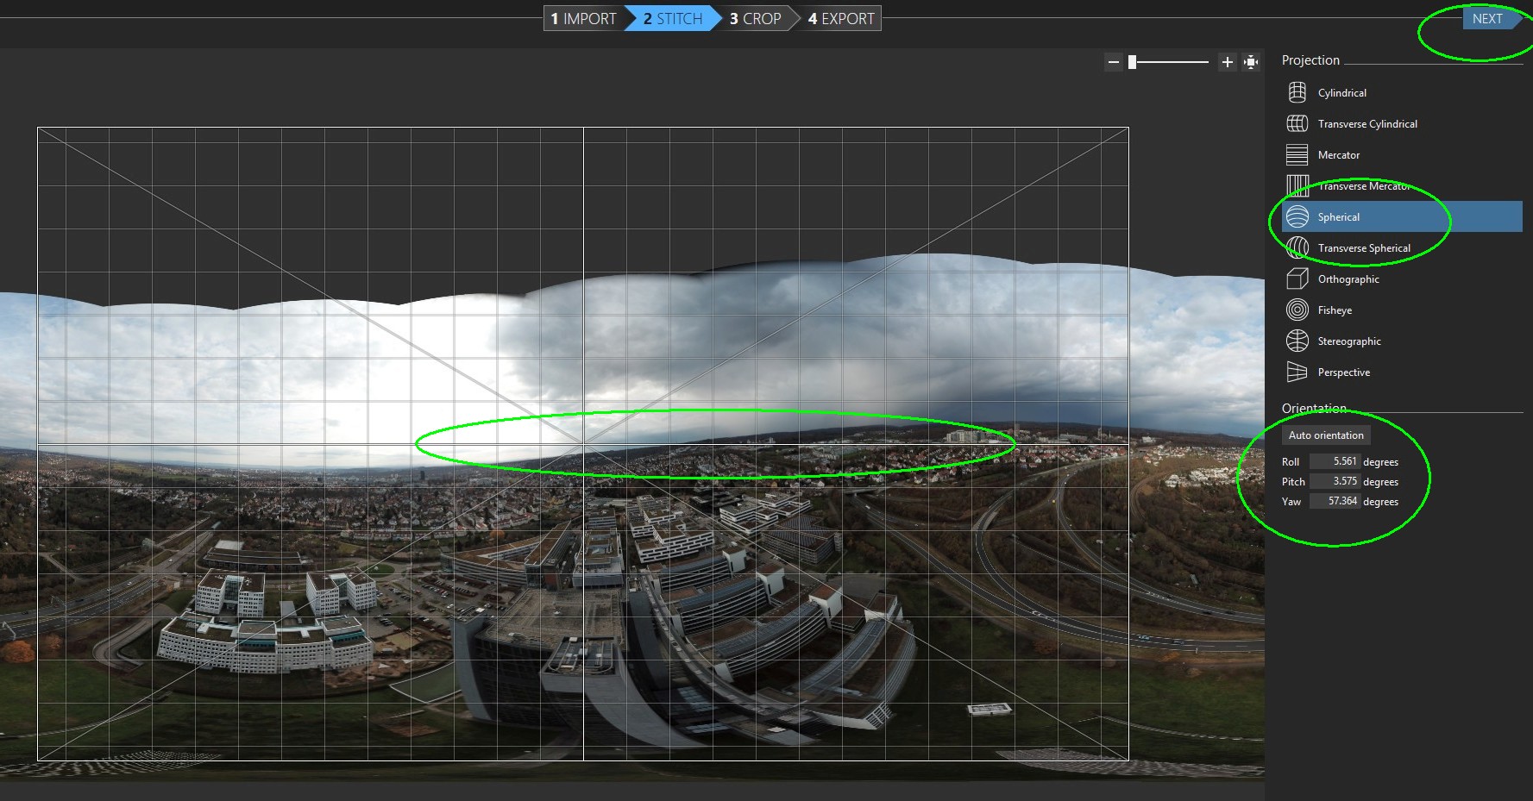Open the 4 Export step
The width and height of the screenshot is (1533, 801).
click(x=841, y=19)
